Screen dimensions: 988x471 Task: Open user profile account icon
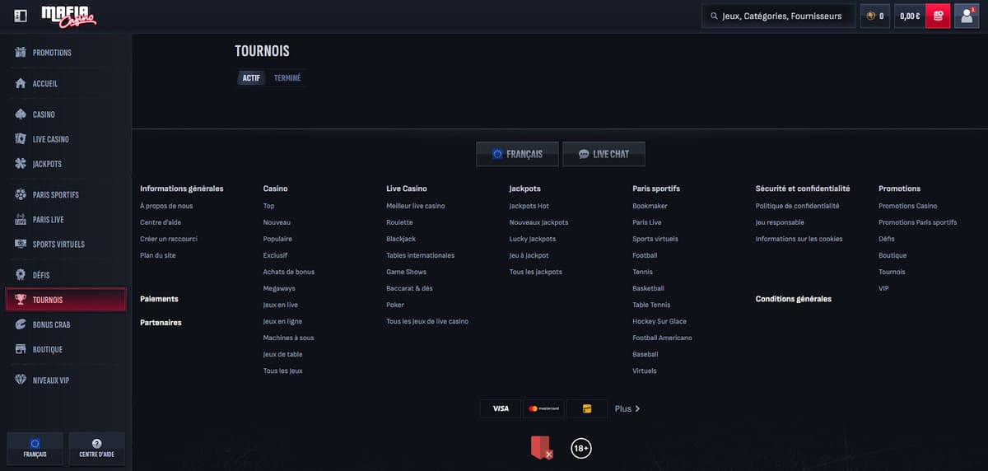tap(966, 16)
